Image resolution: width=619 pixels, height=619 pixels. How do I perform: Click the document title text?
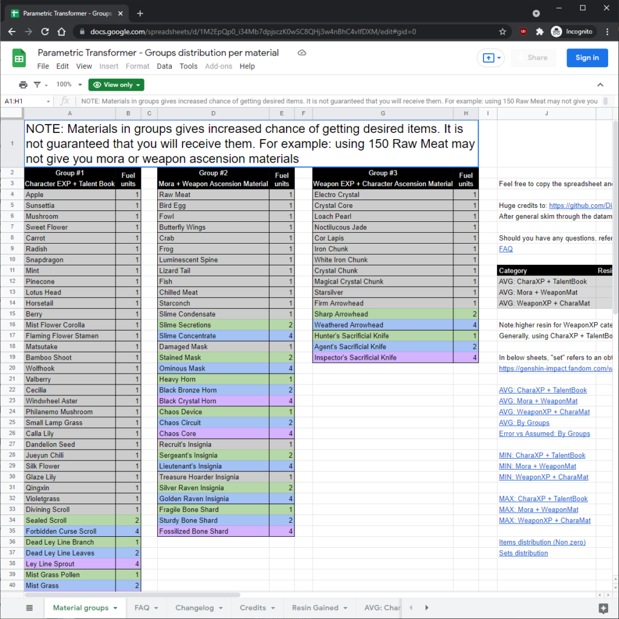pyautogui.click(x=158, y=53)
